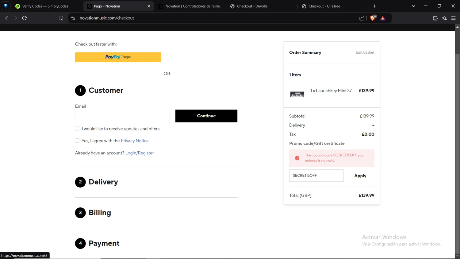Open the Privacy Notice link
The width and height of the screenshot is (460, 259).
coord(135,141)
